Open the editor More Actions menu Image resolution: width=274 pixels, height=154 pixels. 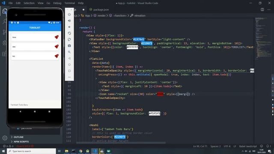269,9
